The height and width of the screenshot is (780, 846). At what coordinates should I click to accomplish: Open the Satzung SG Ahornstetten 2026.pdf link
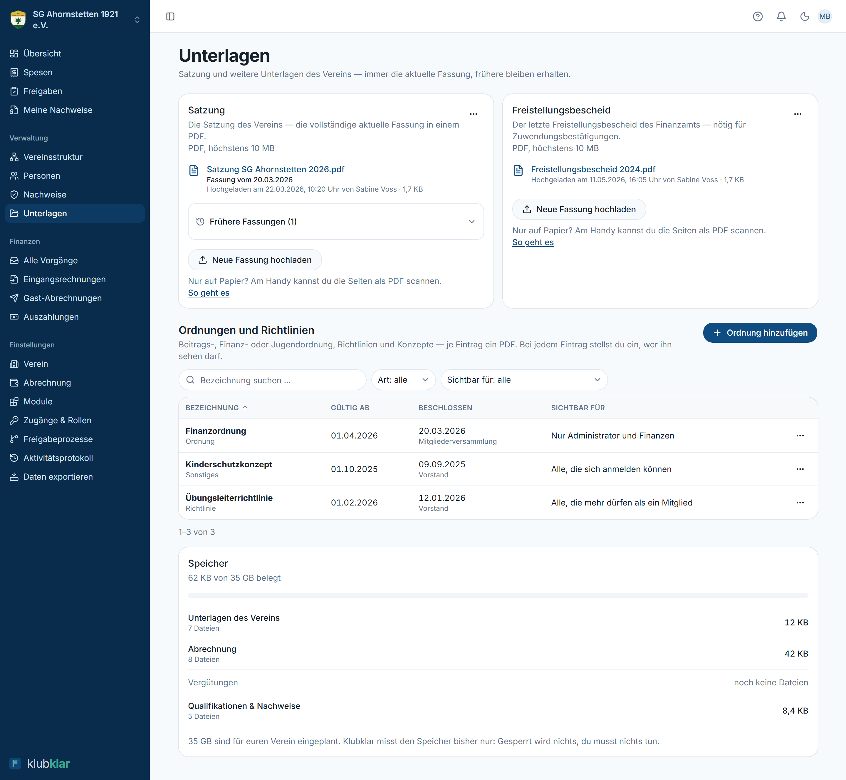coord(276,169)
